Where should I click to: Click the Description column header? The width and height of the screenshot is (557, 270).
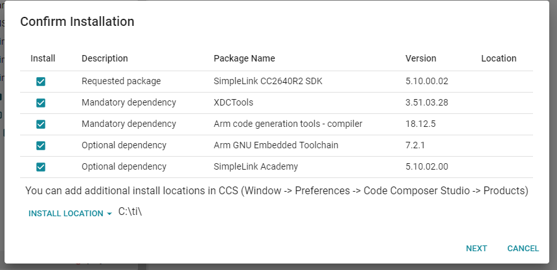coord(104,58)
